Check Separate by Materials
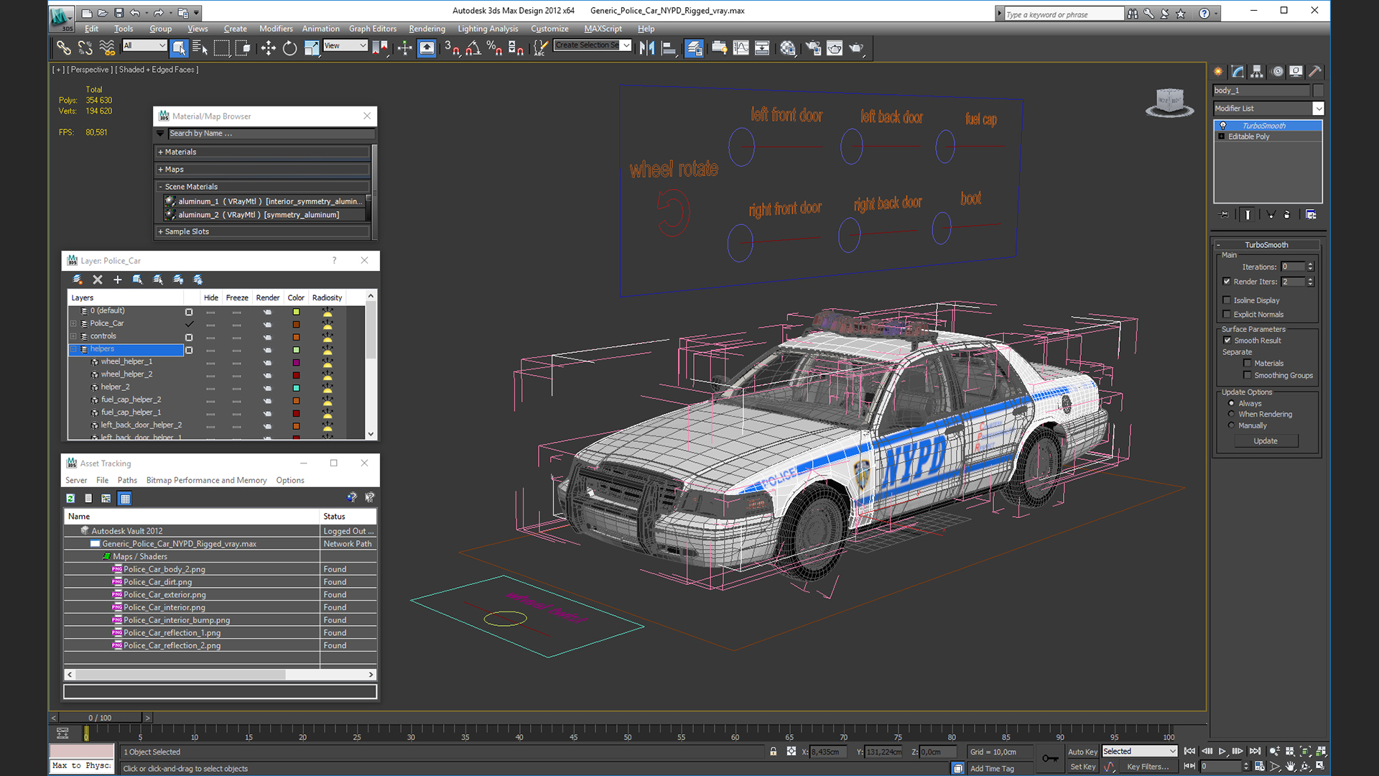The height and width of the screenshot is (776, 1379). pyautogui.click(x=1248, y=364)
